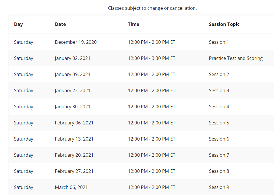Select the January 30, 2021 date
The image size is (274, 195).
point(72,107)
